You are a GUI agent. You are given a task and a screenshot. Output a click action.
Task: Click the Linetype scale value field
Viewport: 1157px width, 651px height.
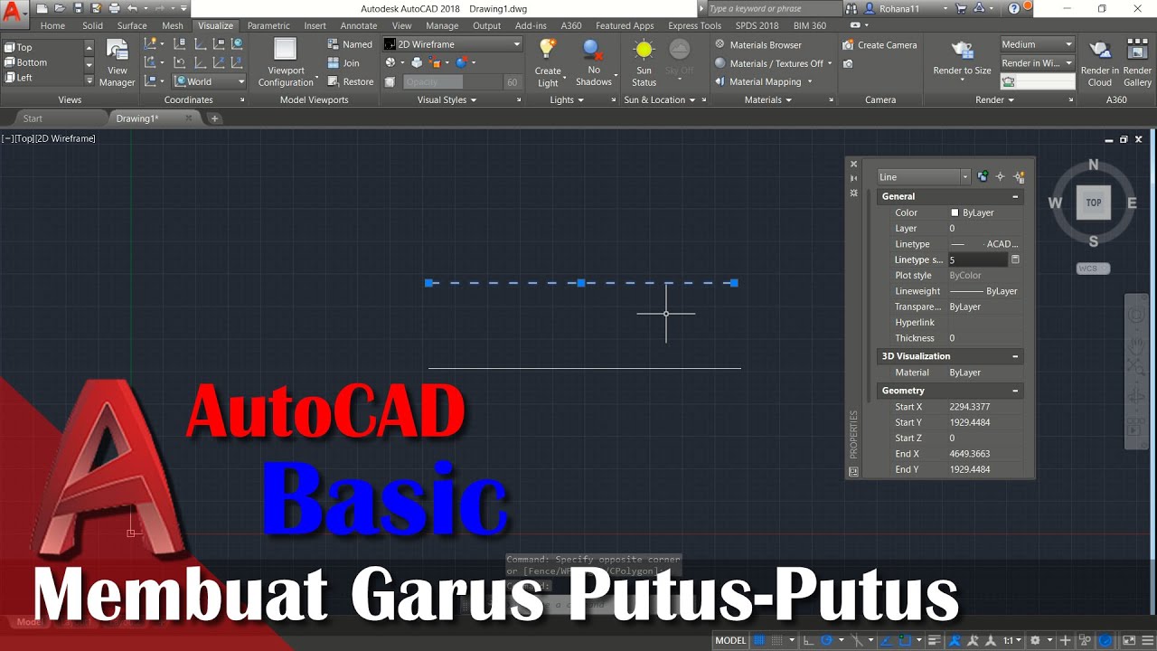click(977, 259)
